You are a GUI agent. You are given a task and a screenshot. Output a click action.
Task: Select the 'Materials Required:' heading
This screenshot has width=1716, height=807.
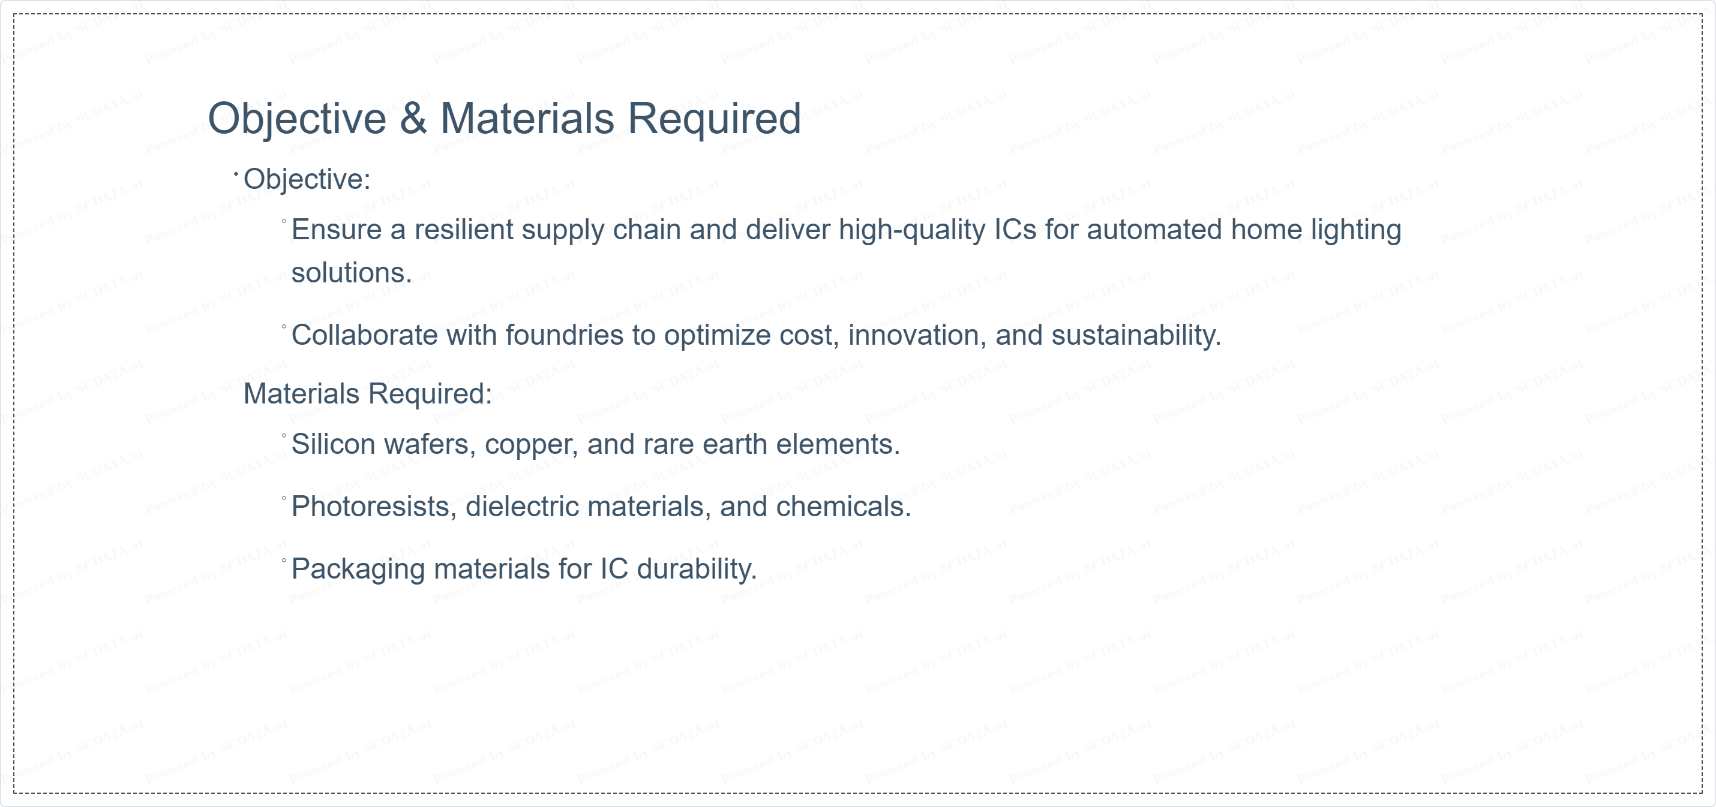(368, 393)
